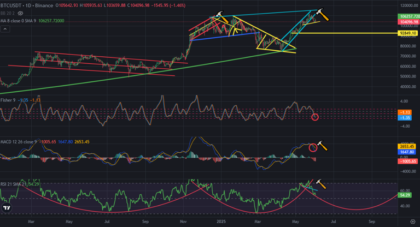Select hammer icon near the January price peak

tap(222, 17)
